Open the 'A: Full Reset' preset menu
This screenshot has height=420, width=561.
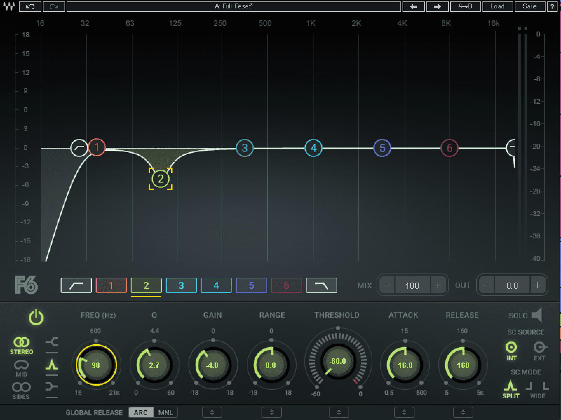pyautogui.click(x=234, y=6)
